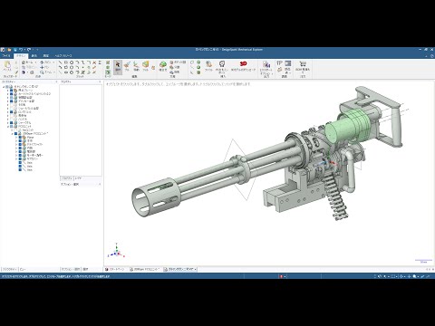
Task: Toggle visibility checkbox of Plane item
Action: pyautogui.click(x=20, y=137)
